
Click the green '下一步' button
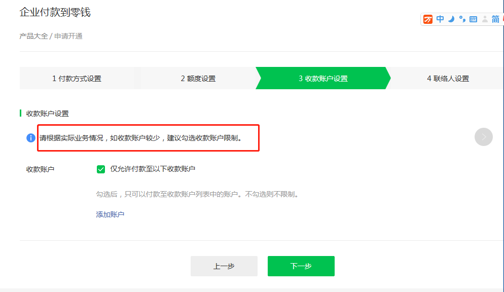tap(301, 266)
